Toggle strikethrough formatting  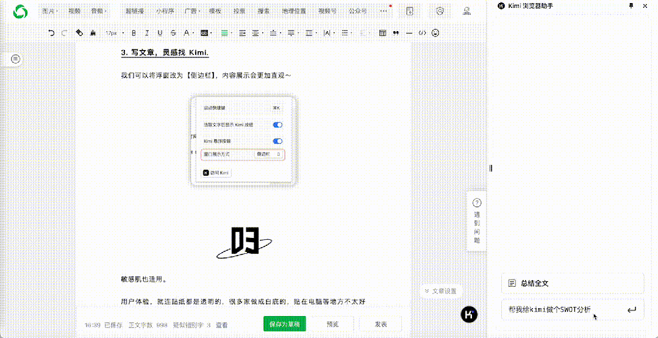173,33
